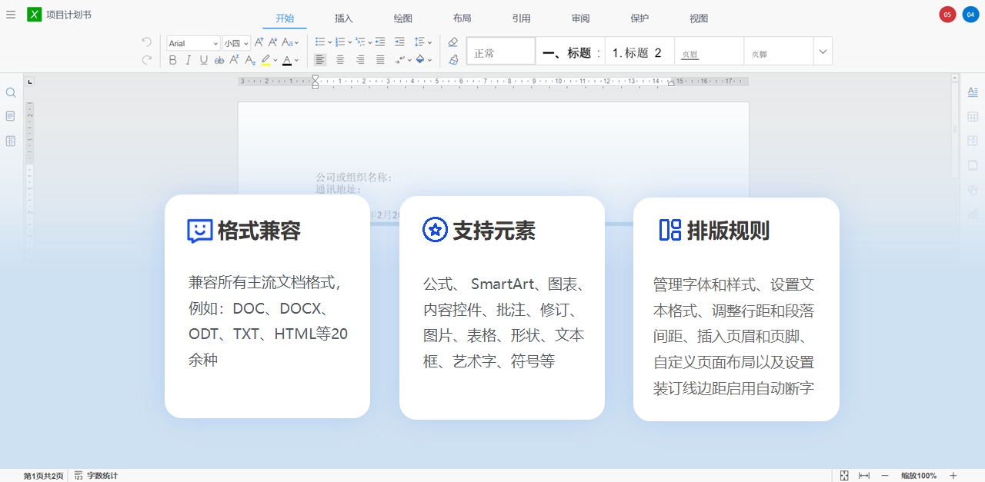Click the blue user avatar 04
This screenshot has height=482, width=985.
[x=970, y=14]
